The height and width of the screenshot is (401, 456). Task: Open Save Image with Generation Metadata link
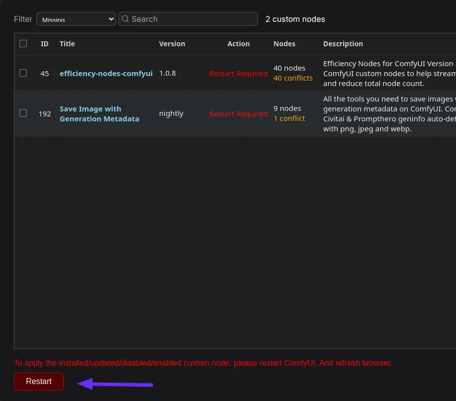99,114
